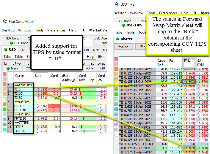Select the TII30 curve cell
This screenshot has height=154, width=210.
tap(24, 98)
